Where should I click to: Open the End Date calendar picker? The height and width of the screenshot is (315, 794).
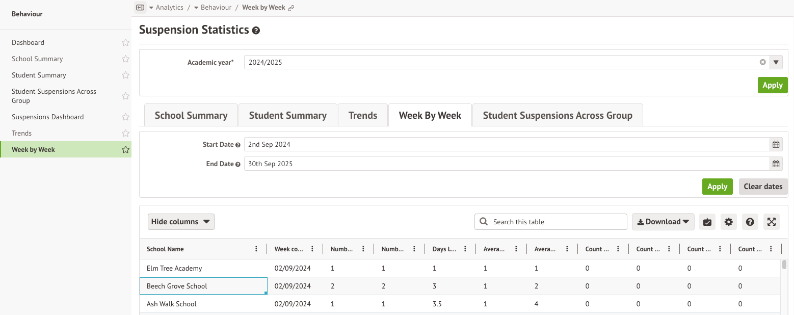776,164
